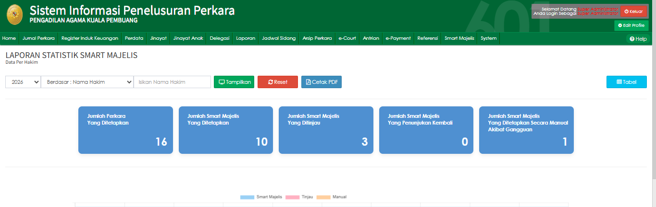
Task: Click Cetak PDF button
Action: coord(321,82)
